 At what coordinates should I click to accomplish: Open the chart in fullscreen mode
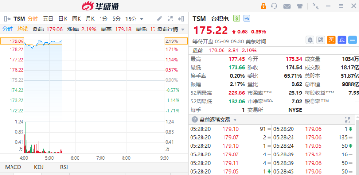click(x=170, y=19)
